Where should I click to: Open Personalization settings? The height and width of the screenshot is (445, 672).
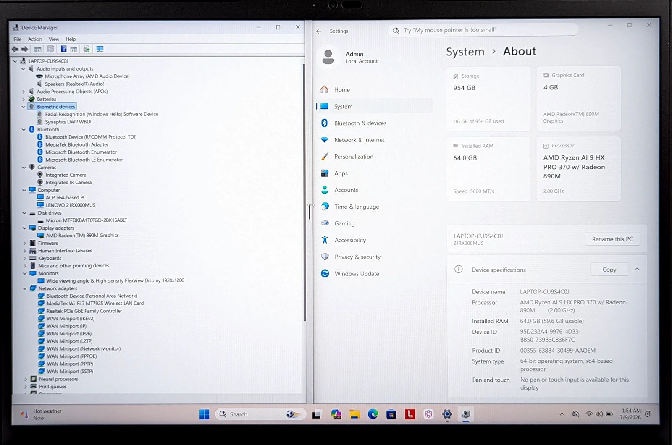[x=374, y=157]
